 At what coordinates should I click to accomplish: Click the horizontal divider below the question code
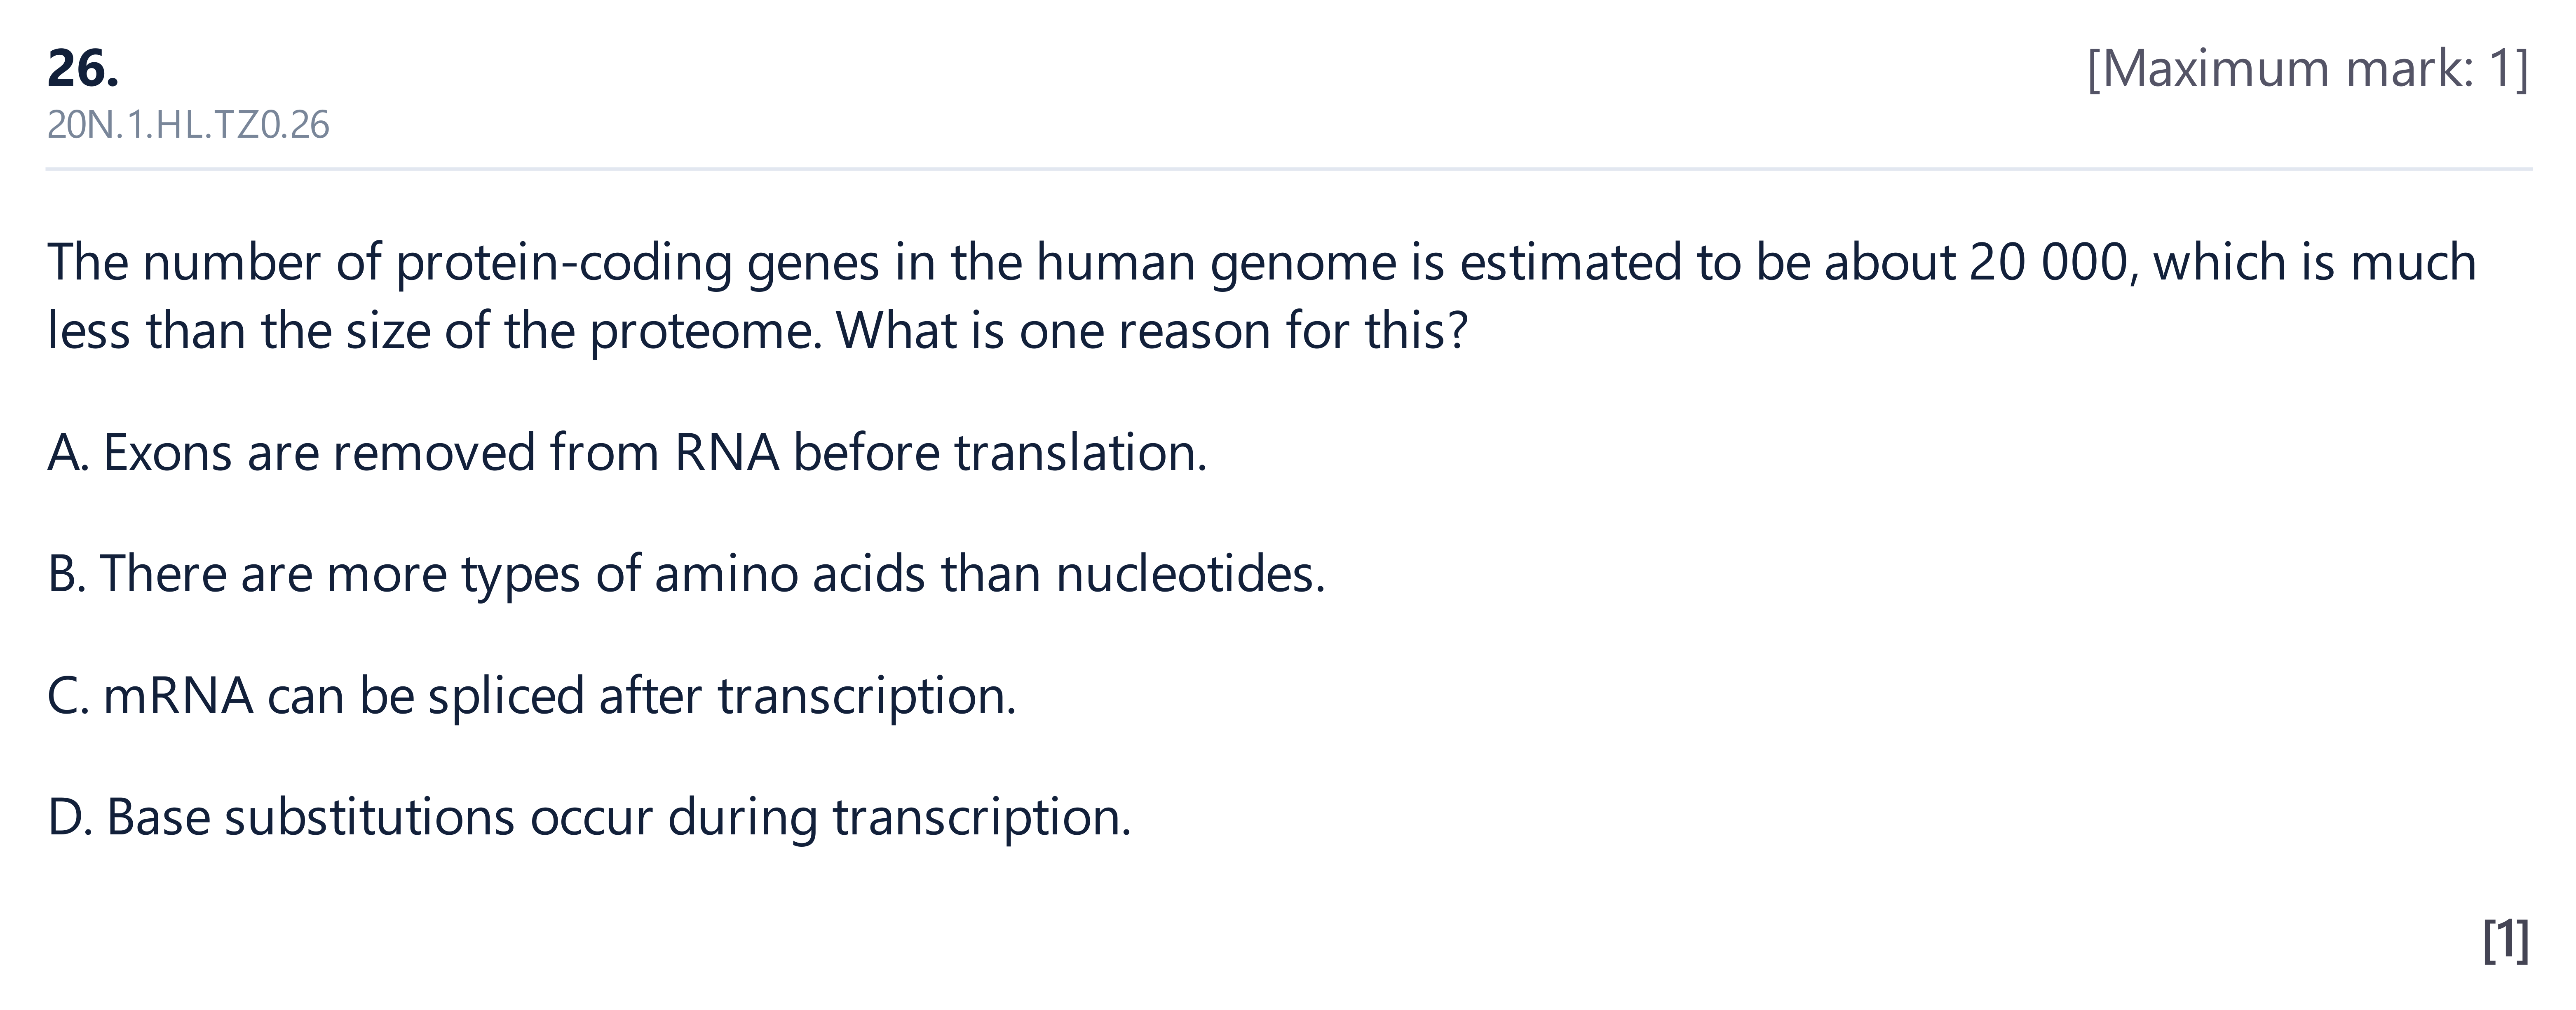pyautogui.click(x=1288, y=169)
